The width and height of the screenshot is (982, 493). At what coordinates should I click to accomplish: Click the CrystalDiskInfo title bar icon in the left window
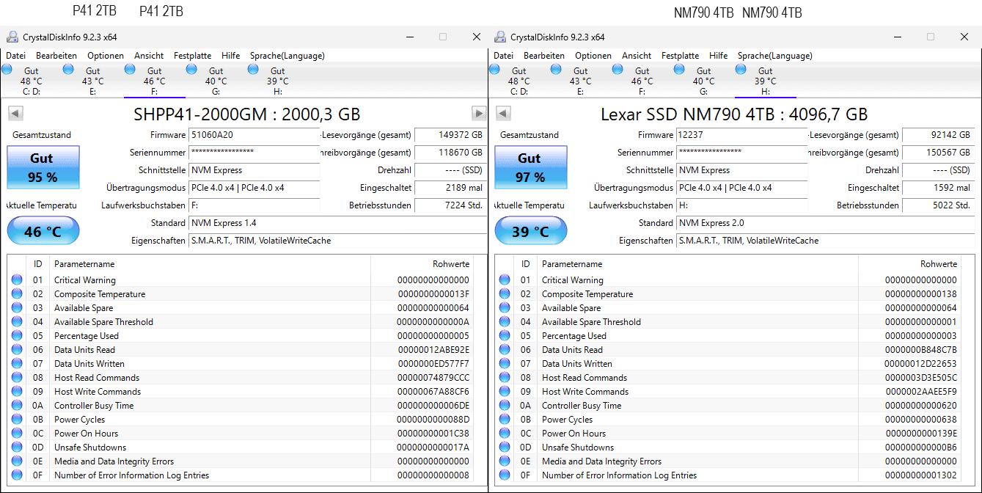(12, 37)
